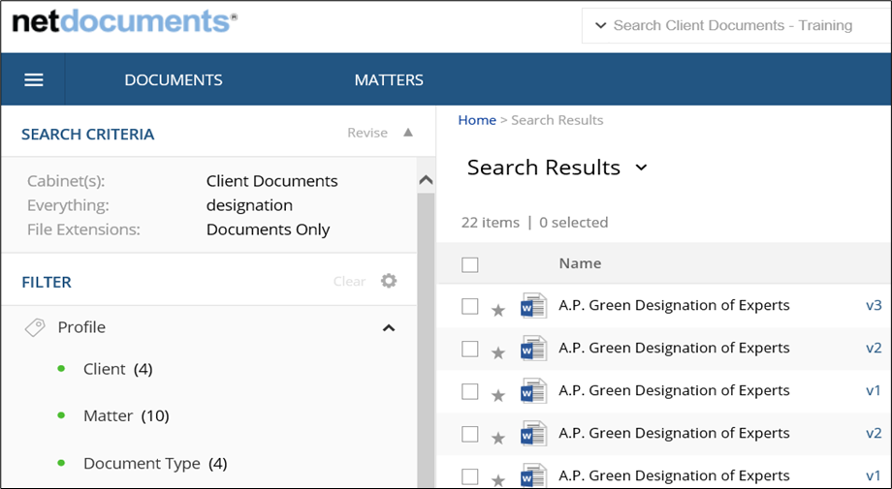Screen dimensions: 892x489
Task: Open the hamburger navigation menu
Action: (x=34, y=80)
